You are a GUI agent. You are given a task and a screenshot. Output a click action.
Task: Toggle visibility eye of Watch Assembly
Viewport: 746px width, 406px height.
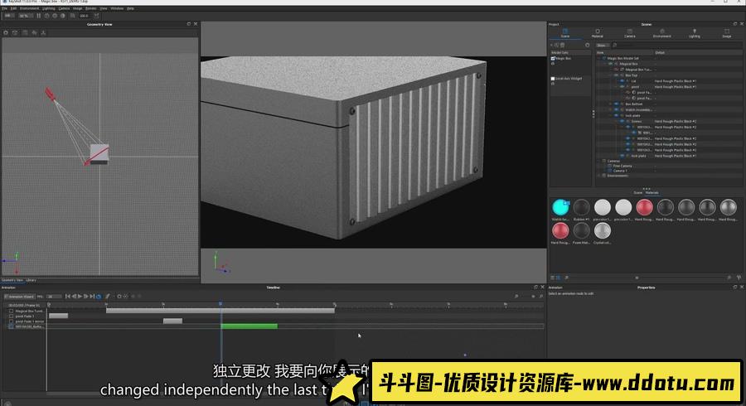pos(616,110)
